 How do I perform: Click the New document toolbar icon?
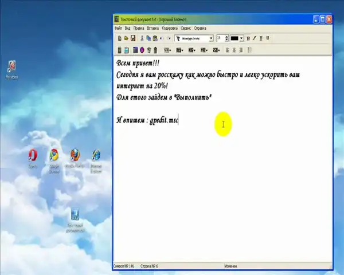click(x=120, y=38)
